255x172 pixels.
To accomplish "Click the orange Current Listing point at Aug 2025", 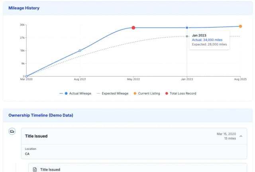I will pos(240,26).
